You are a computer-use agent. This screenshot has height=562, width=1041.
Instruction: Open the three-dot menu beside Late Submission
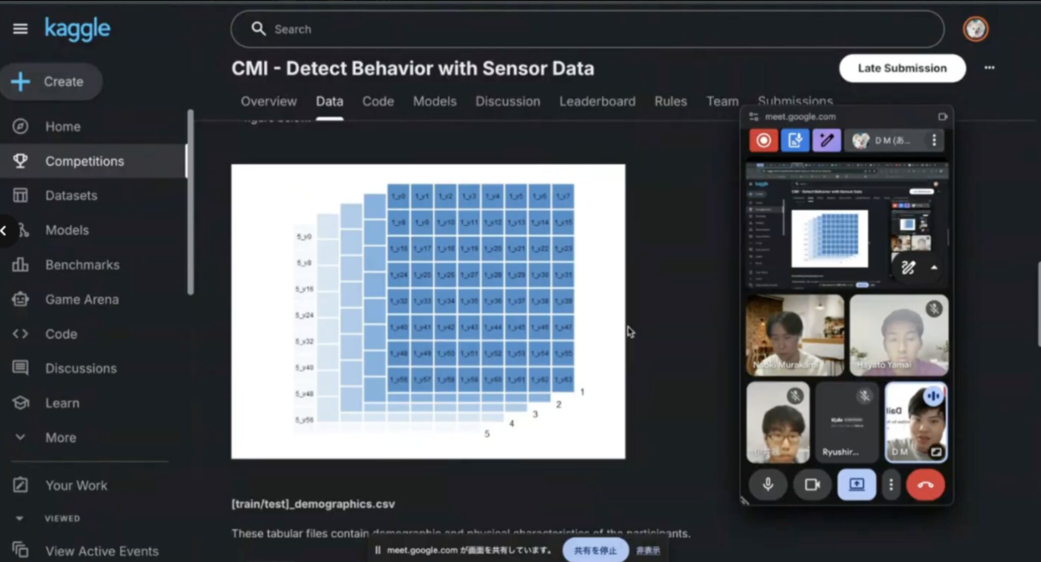[989, 68]
